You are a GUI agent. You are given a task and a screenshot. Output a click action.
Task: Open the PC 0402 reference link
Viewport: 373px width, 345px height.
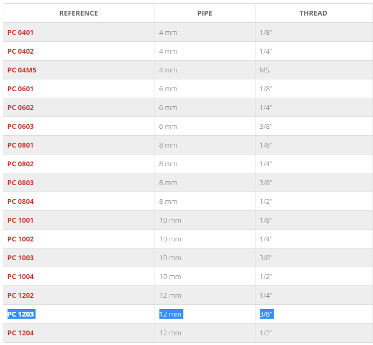pos(21,51)
